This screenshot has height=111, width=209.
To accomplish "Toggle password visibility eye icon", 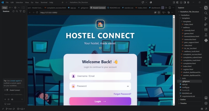I will point(128,86).
